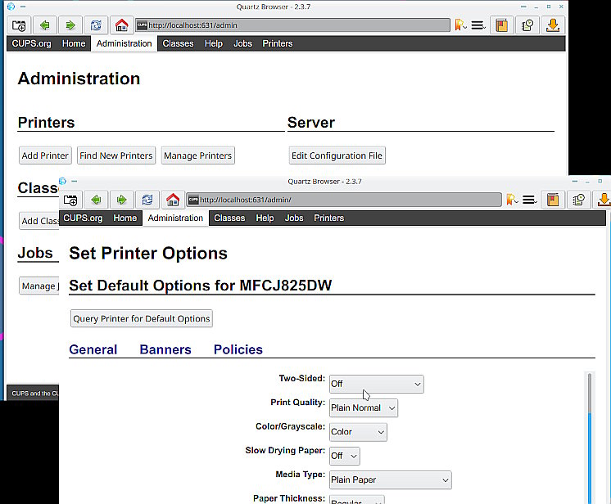Open Home tab in front window
611x504 pixels.
[125, 218]
